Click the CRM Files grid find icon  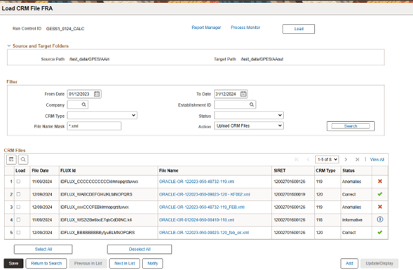coord(23,159)
